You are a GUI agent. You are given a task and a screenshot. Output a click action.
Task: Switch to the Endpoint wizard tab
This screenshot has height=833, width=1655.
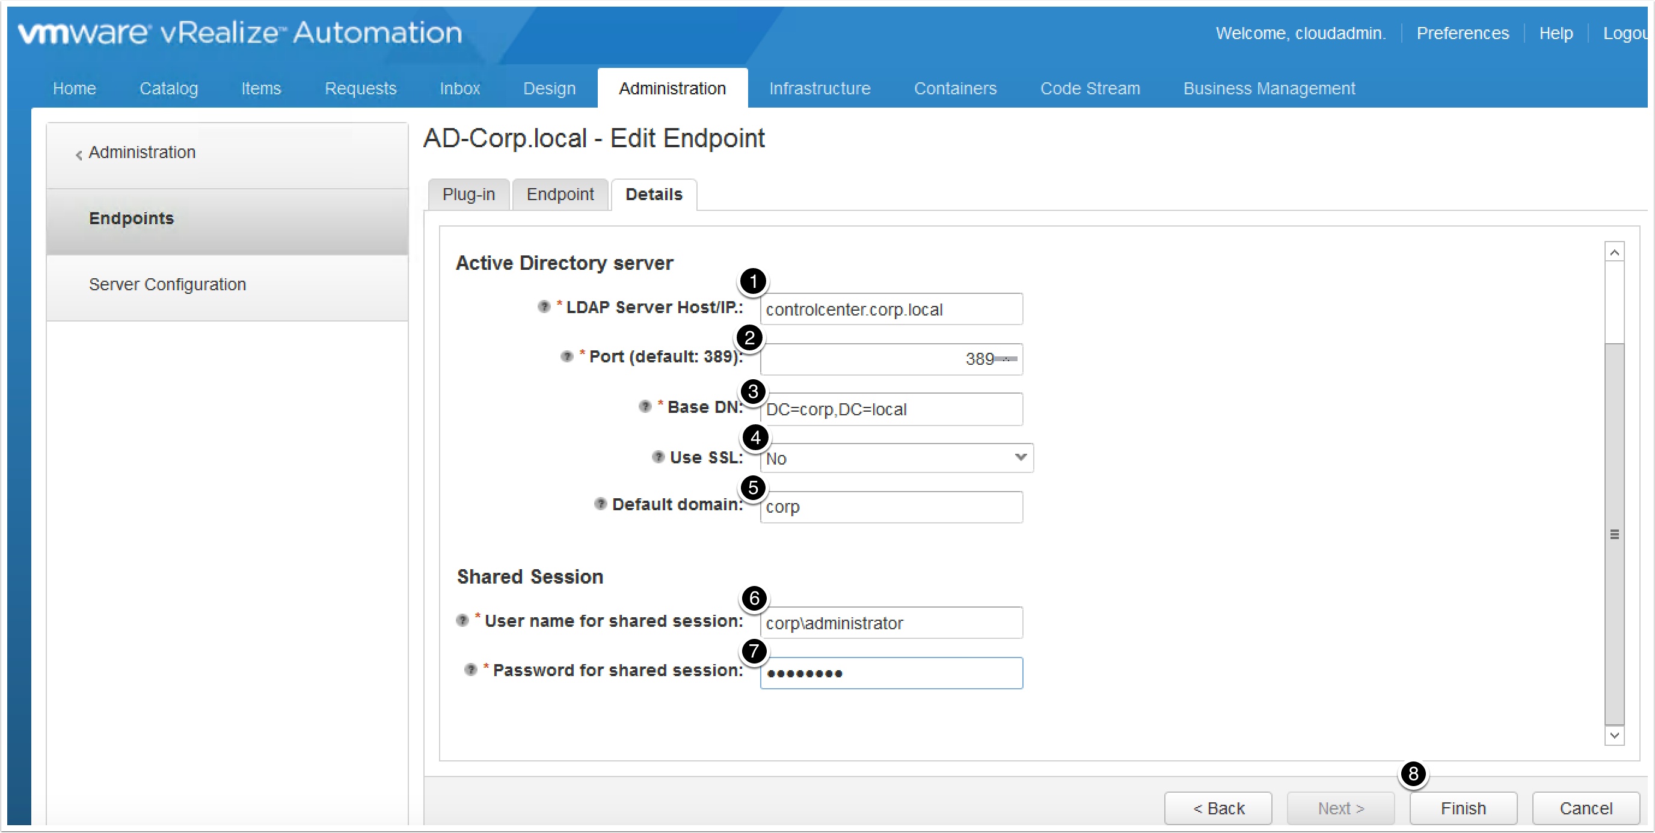(x=560, y=195)
